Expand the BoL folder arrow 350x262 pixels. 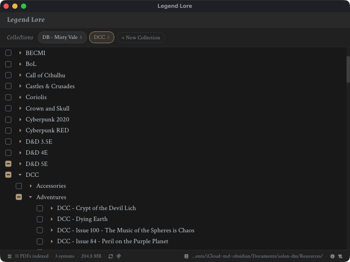click(20, 64)
